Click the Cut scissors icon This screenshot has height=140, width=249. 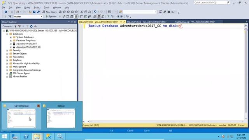(x=82, y=12)
